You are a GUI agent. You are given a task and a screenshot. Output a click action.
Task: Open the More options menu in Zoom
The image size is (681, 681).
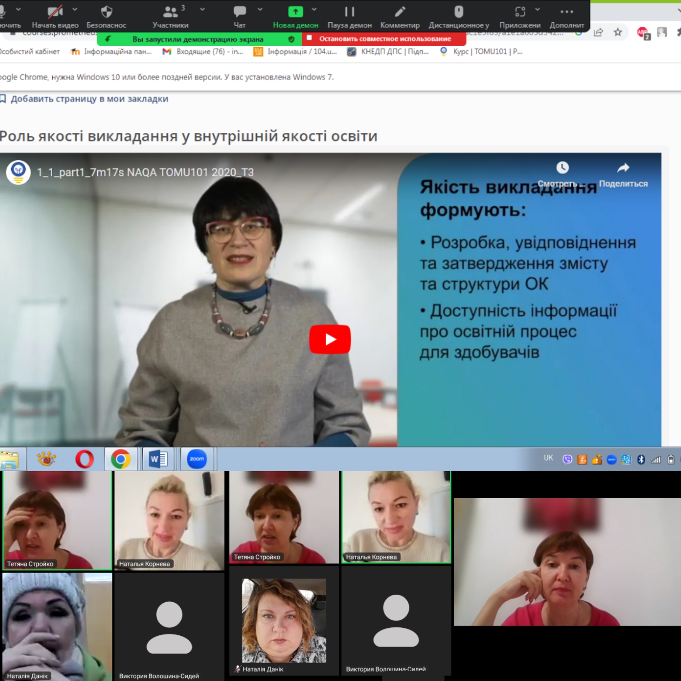pos(566,12)
